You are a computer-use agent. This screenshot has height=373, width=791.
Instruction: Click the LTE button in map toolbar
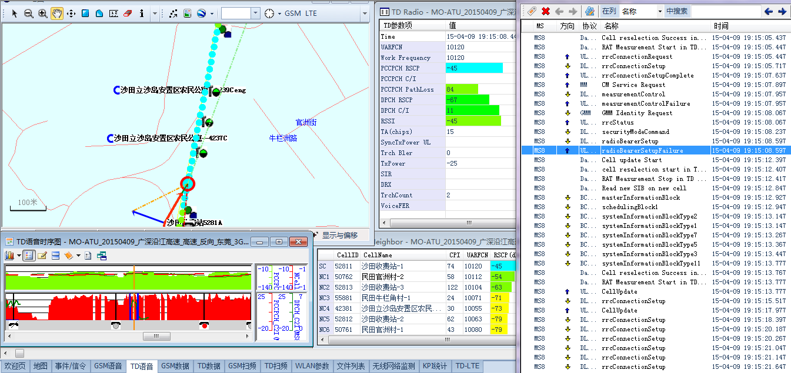click(311, 13)
